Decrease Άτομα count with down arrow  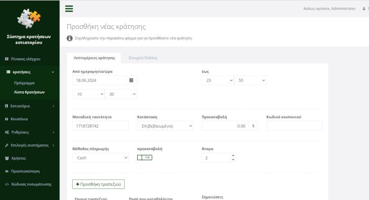click(233, 160)
